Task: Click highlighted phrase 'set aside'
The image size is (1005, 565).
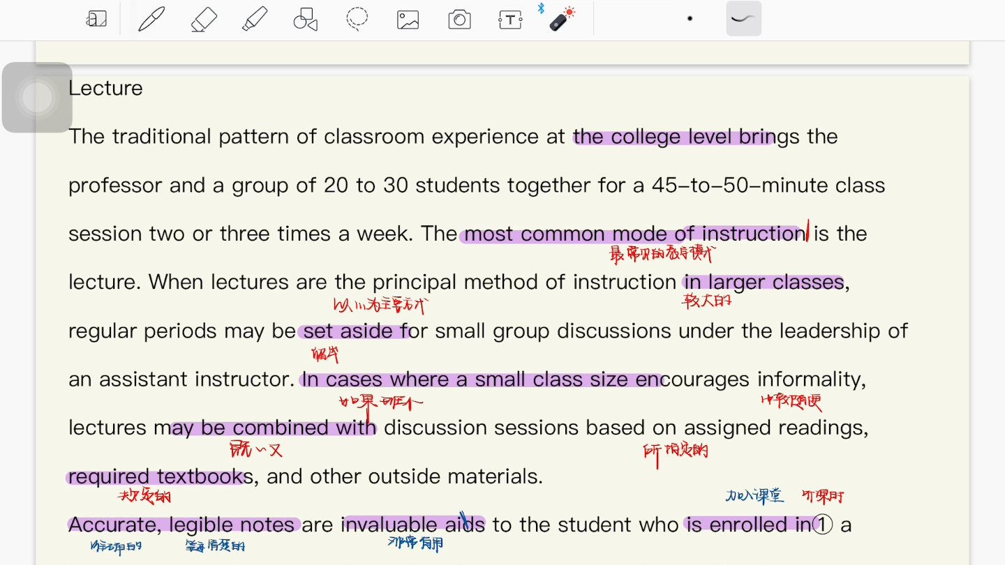Action: point(348,331)
